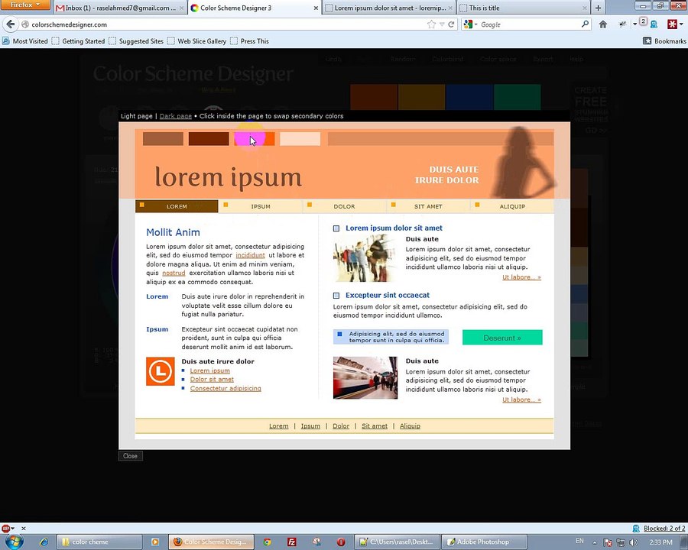
Task: Click the pale peach header swatch
Action: [300, 138]
